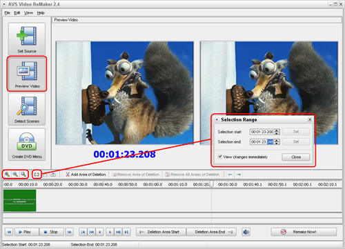Click the Play button
Screen dimensions: 345x249
pos(27,232)
